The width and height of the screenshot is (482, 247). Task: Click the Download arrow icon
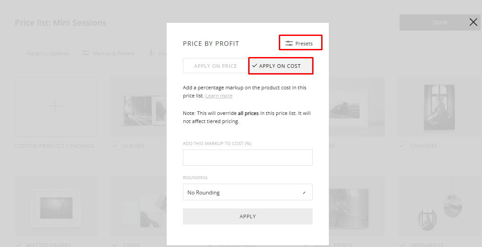click(x=151, y=53)
